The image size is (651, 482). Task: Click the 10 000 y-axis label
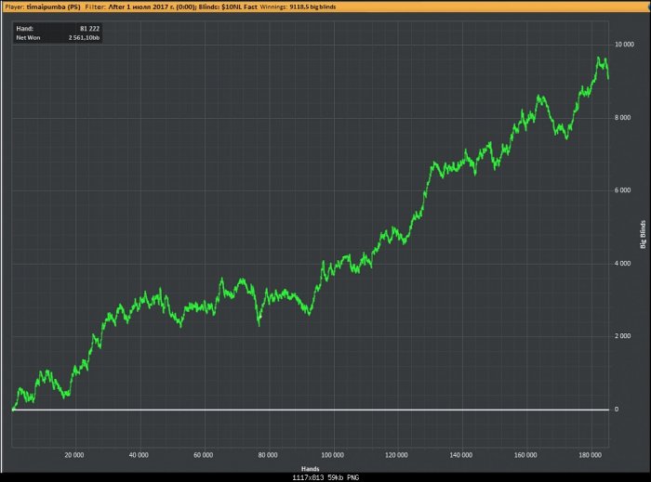pos(624,45)
